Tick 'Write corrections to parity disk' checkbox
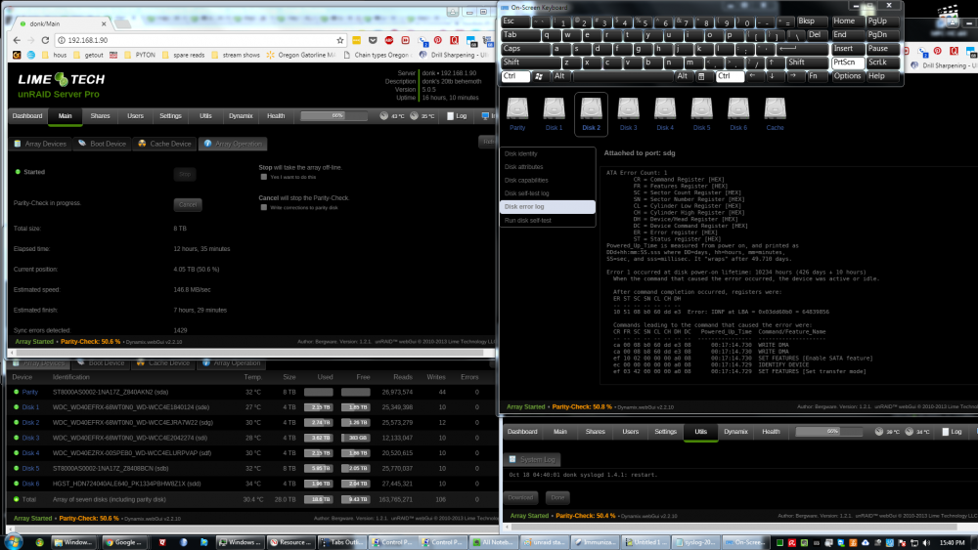The width and height of the screenshot is (978, 550). tap(264, 207)
